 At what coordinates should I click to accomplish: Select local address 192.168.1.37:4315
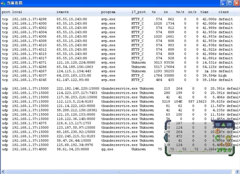29,54
